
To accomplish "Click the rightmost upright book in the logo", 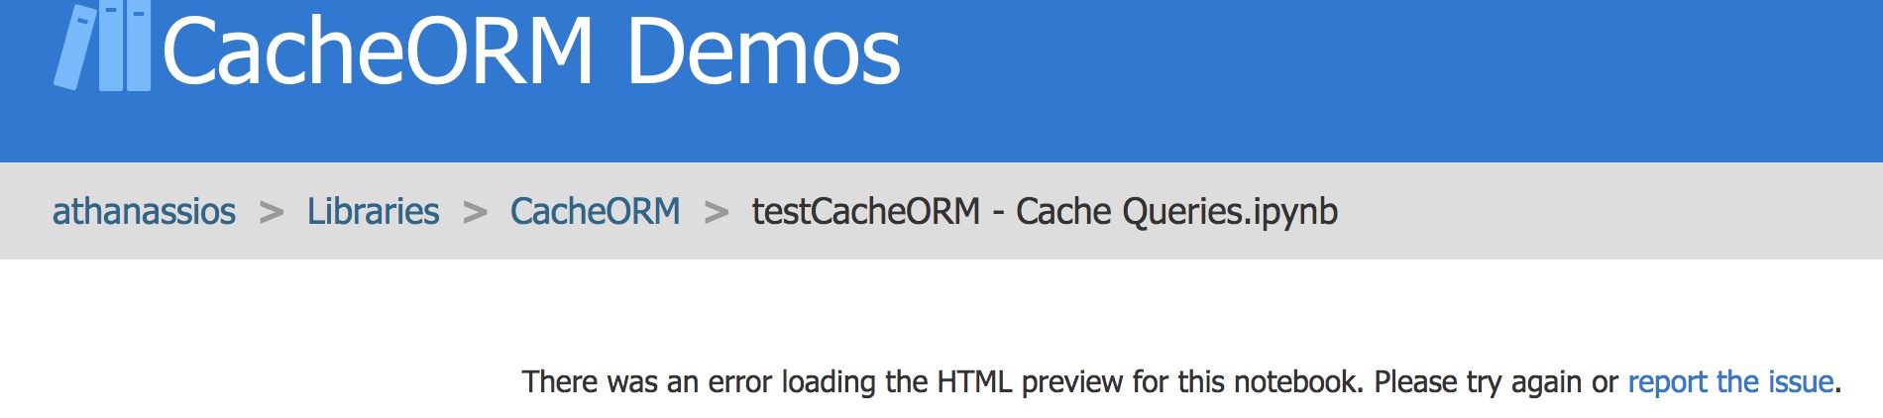I will click(x=139, y=48).
